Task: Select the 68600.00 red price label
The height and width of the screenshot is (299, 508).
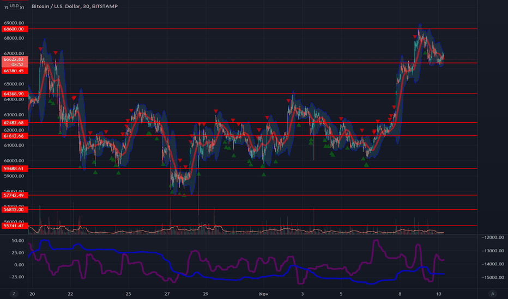Action: 15,29
